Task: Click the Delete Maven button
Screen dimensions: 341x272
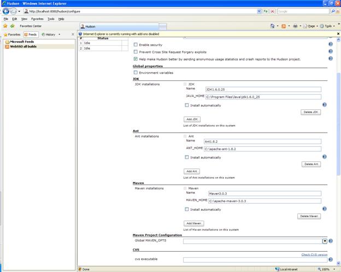Action: [x=309, y=216]
